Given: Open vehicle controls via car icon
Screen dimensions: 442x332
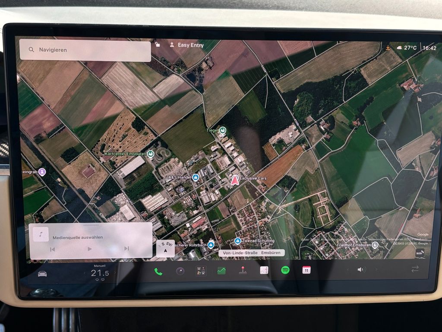Looking at the screenshot, I should pos(42,274).
